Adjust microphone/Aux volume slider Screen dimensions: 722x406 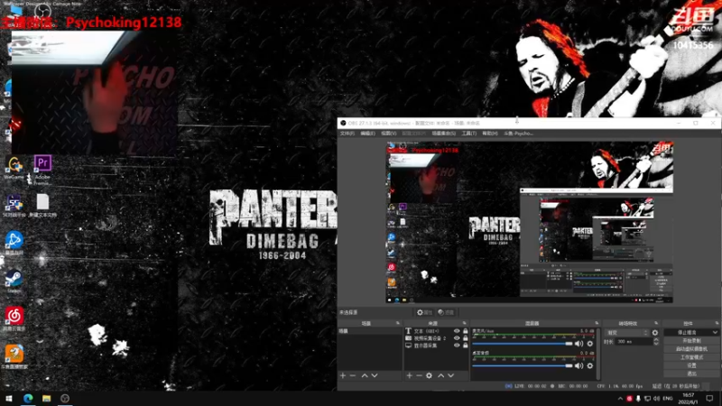(523, 344)
